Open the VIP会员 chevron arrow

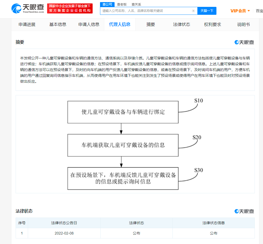click(x=249, y=11)
